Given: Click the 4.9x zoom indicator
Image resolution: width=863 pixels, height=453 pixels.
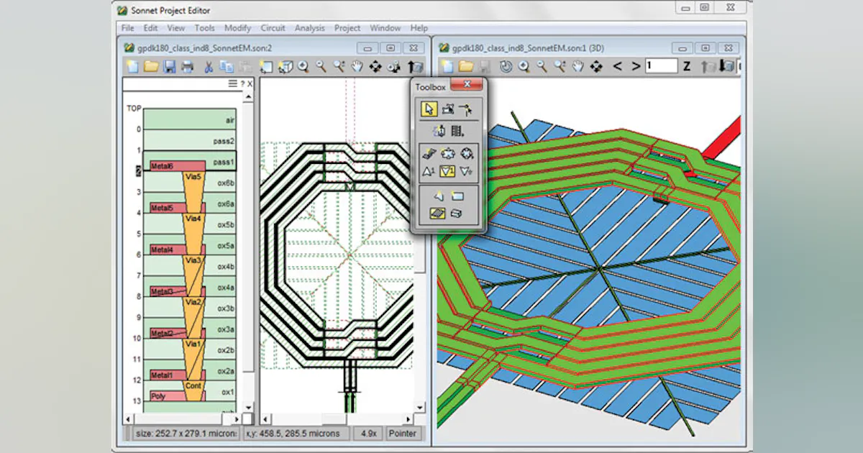Looking at the screenshot, I should point(369,434).
